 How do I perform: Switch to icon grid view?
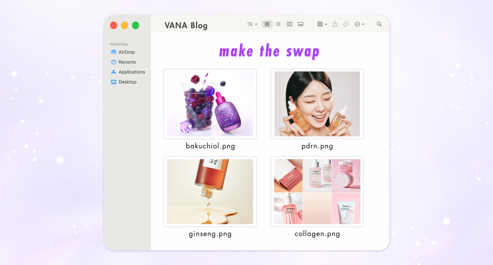[x=267, y=24]
